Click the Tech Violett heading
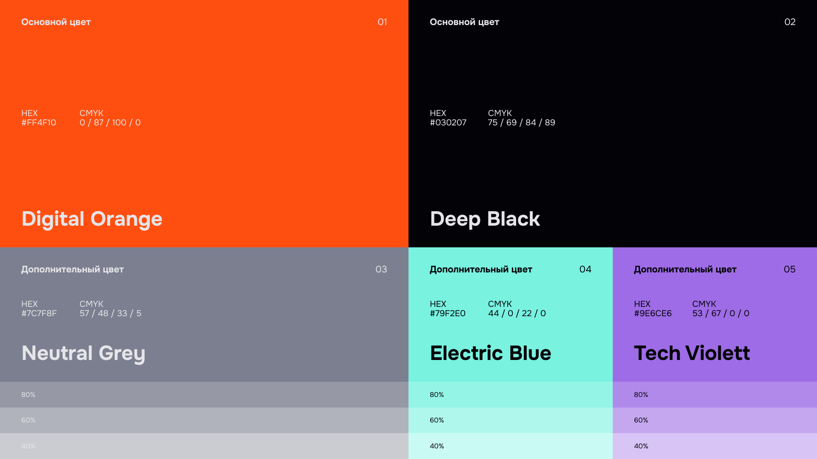817x459 pixels. (692, 353)
